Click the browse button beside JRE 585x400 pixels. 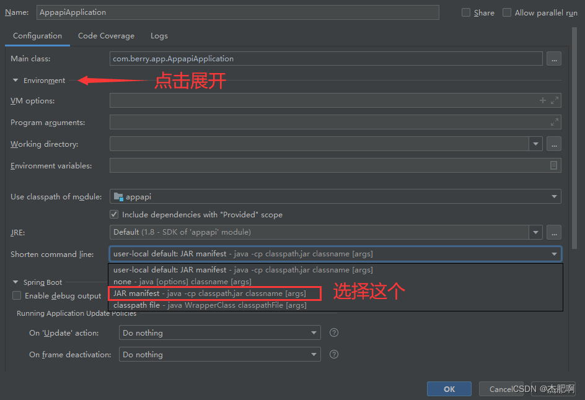pyautogui.click(x=553, y=232)
